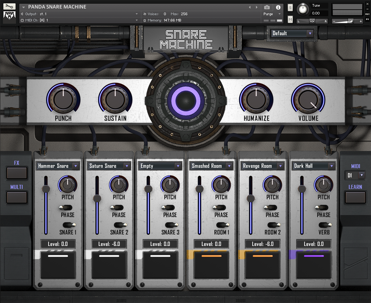
Task: Toggle the SNARE 3 on/off switch
Action: 172,225
